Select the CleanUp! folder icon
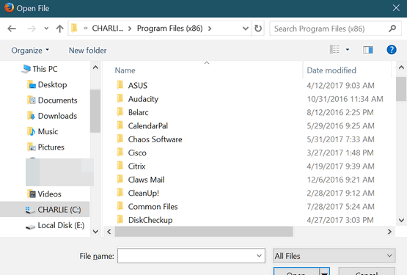 [x=120, y=193]
